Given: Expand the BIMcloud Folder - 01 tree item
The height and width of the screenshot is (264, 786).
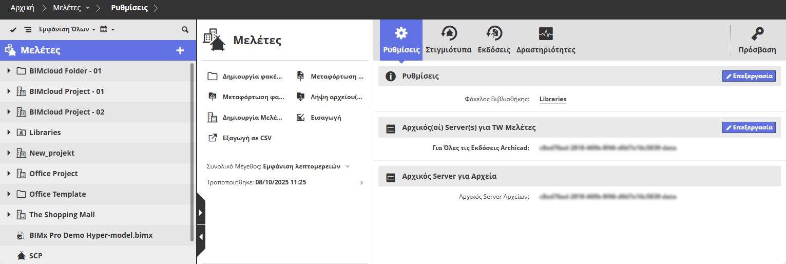Looking at the screenshot, I should point(9,71).
